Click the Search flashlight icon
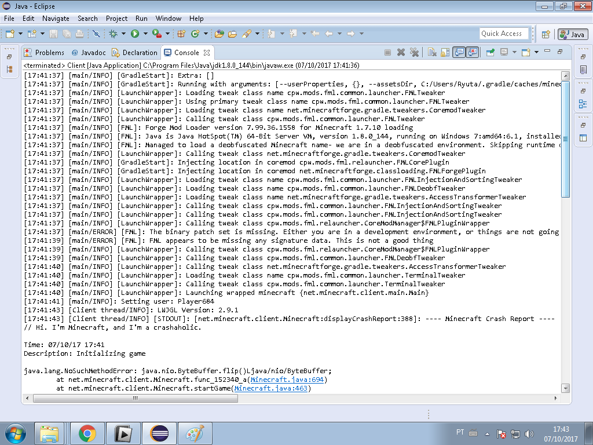This screenshot has height=445, width=593. [x=247, y=34]
